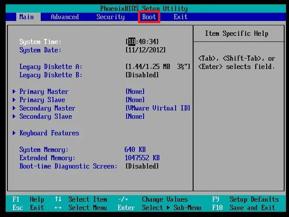The height and width of the screenshot is (217, 289).
Task: Expand the Secondary Slave submenu
Action: (x=46, y=117)
